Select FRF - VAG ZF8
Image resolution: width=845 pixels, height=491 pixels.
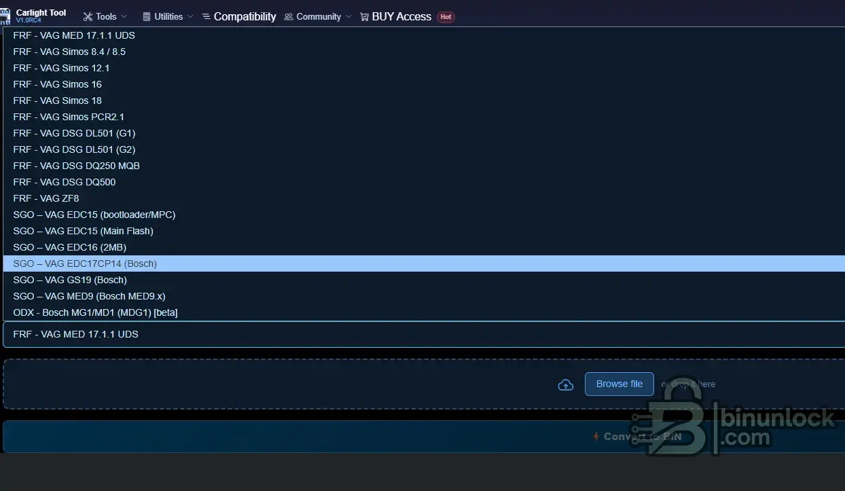click(424, 198)
